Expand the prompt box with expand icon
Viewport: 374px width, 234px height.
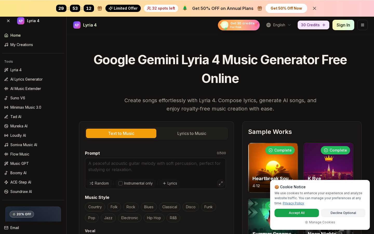click(x=221, y=183)
